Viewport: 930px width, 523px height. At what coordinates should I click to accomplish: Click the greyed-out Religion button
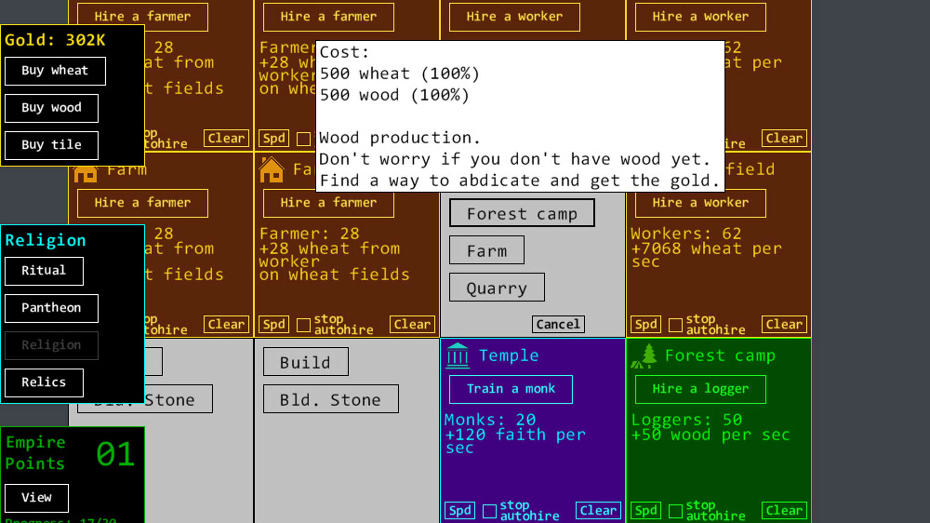51,345
